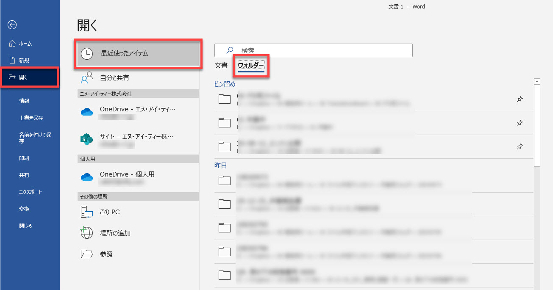Toggle pin on first pinned folder
The width and height of the screenshot is (553, 290).
pyautogui.click(x=520, y=99)
